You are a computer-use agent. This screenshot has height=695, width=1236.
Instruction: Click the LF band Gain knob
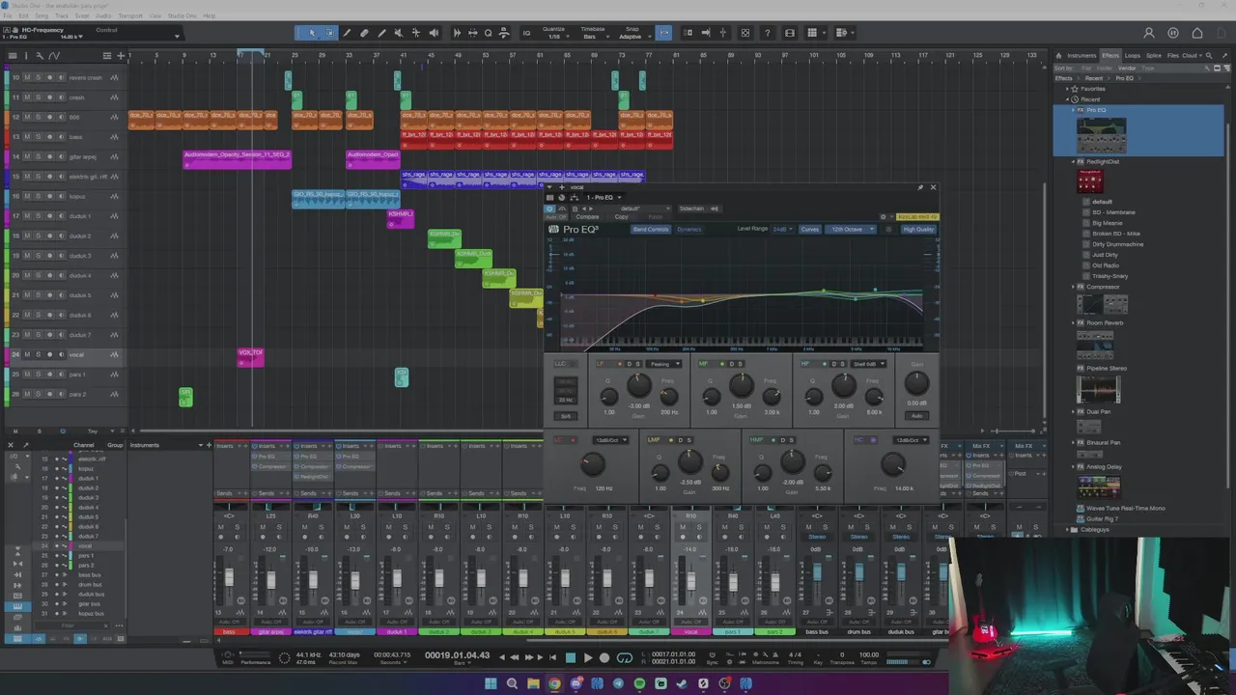tap(638, 386)
